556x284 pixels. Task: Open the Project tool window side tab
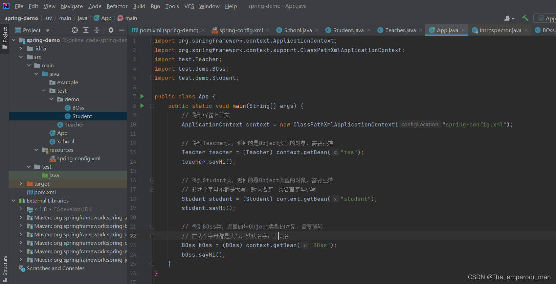click(x=5, y=38)
